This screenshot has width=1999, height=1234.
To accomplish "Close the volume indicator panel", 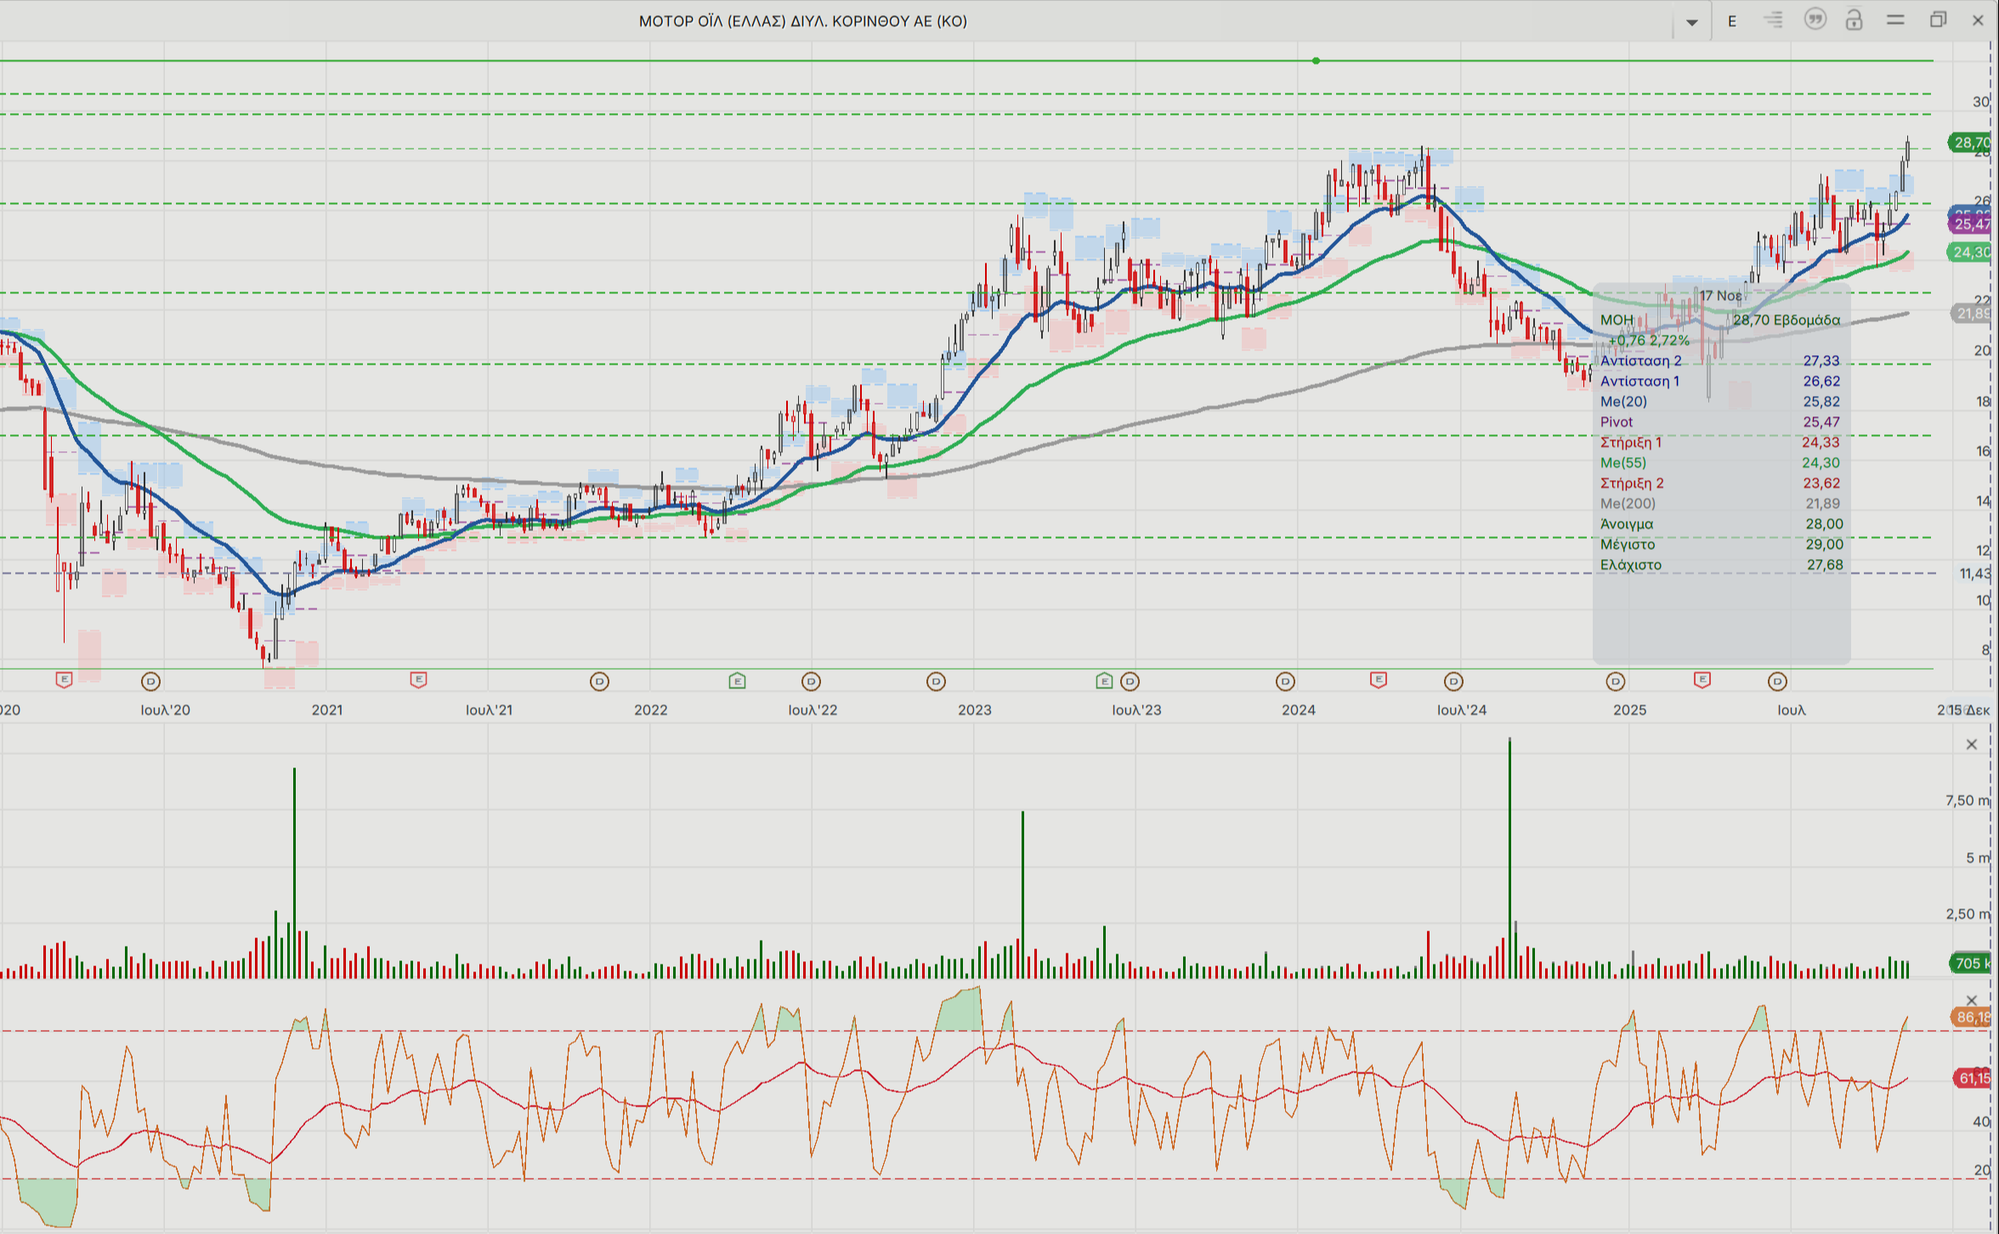I will pos(1972,744).
